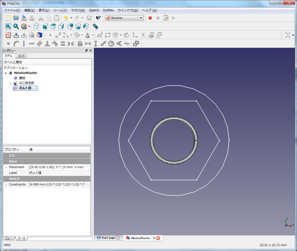Create a new document with New icon
The height and width of the screenshot is (251, 297).
[8, 18]
